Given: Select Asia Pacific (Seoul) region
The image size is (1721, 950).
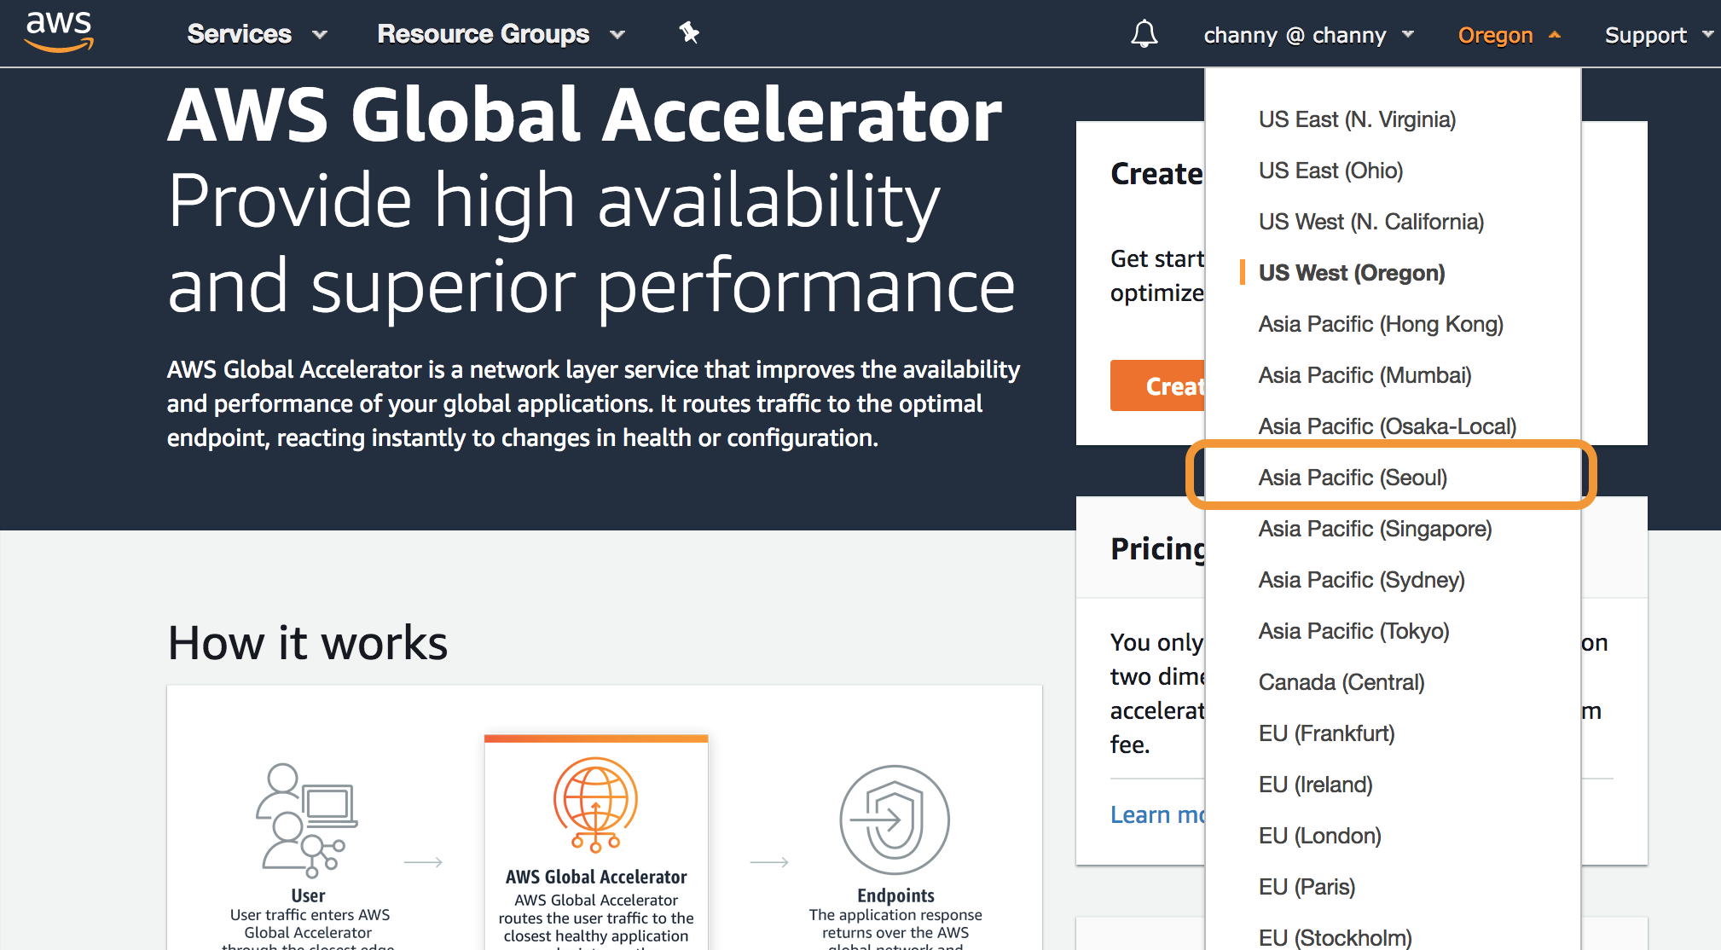Looking at the screenshot, I should click(x=1353, y=478).
